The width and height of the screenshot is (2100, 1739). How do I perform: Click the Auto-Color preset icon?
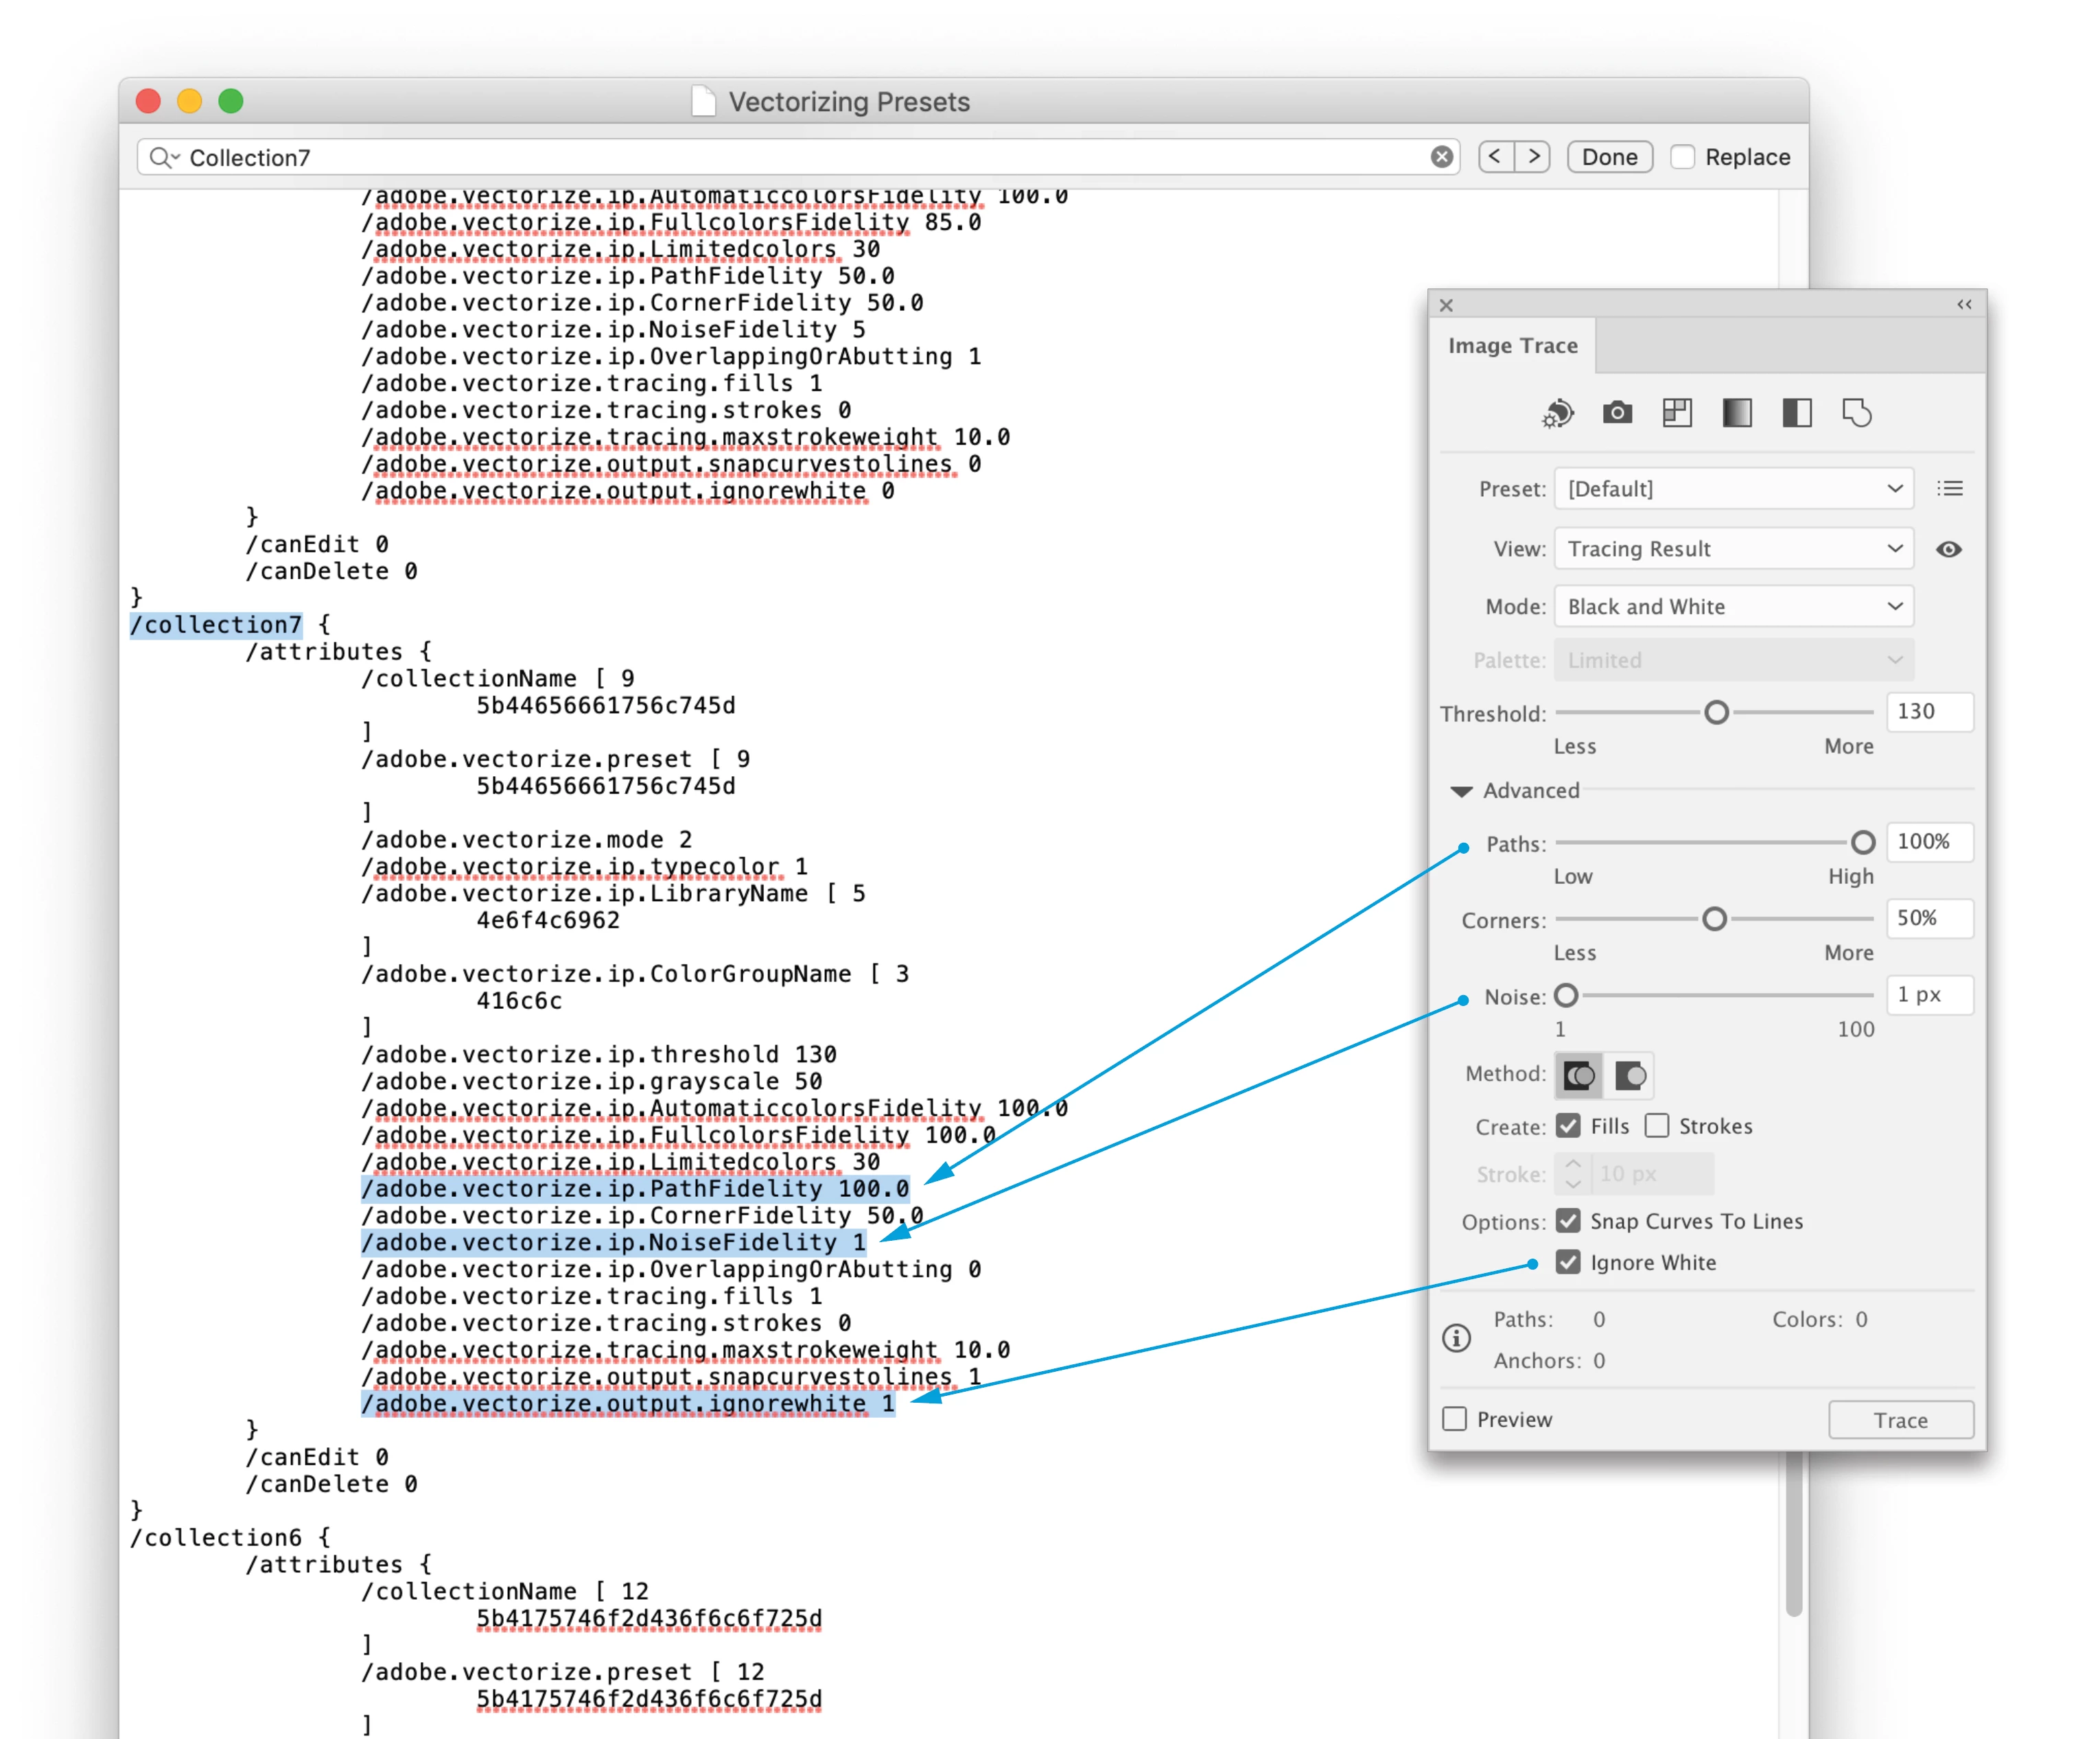(1557, 413)
